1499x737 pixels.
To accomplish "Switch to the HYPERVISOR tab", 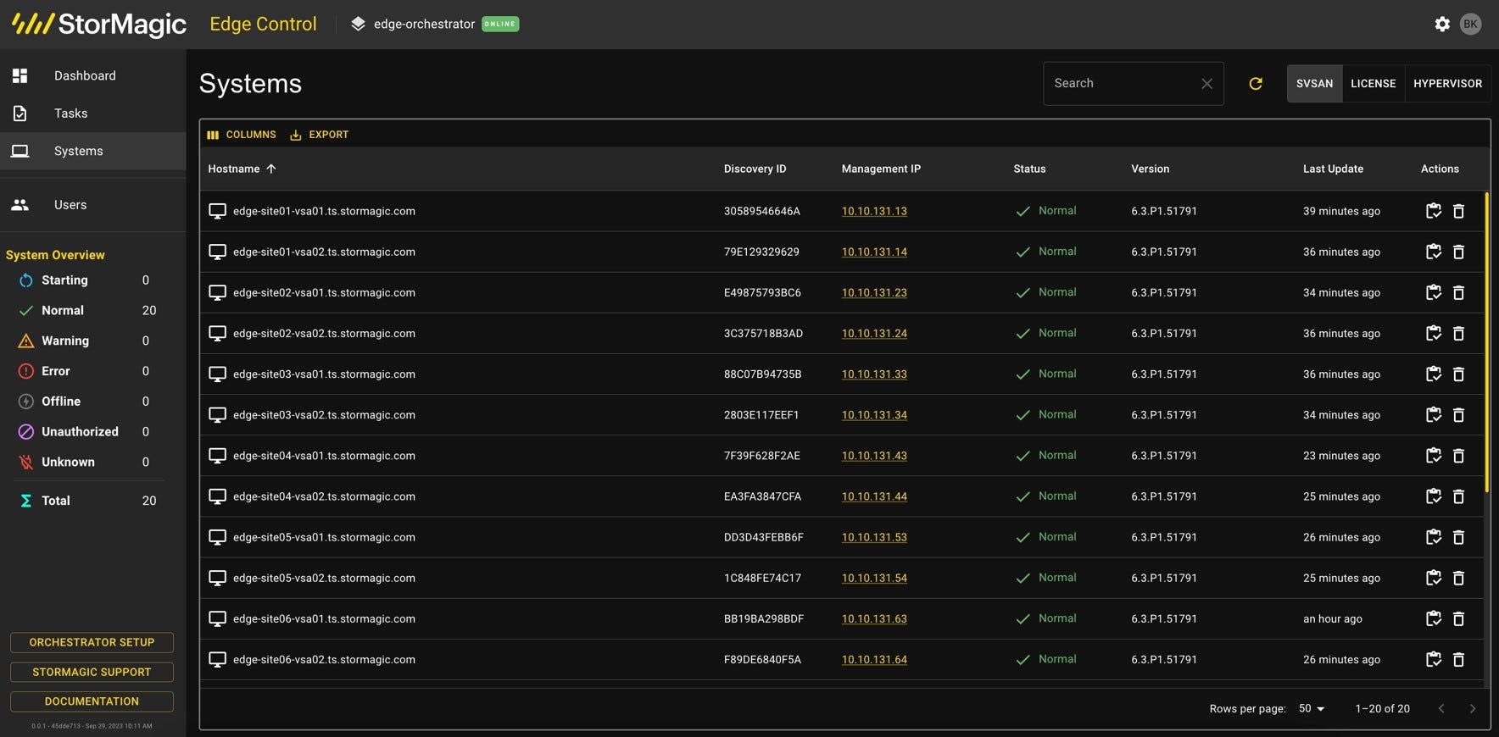I will point(1447,84).
